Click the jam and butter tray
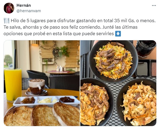Screen dimensions: 159x129 coord(46,101)
